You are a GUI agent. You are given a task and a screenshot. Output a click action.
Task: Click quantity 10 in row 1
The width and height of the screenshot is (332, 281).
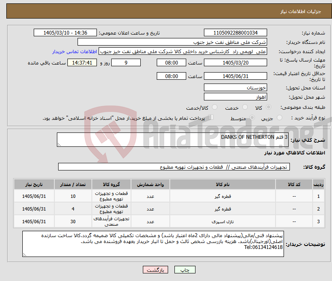pos(73,196)
